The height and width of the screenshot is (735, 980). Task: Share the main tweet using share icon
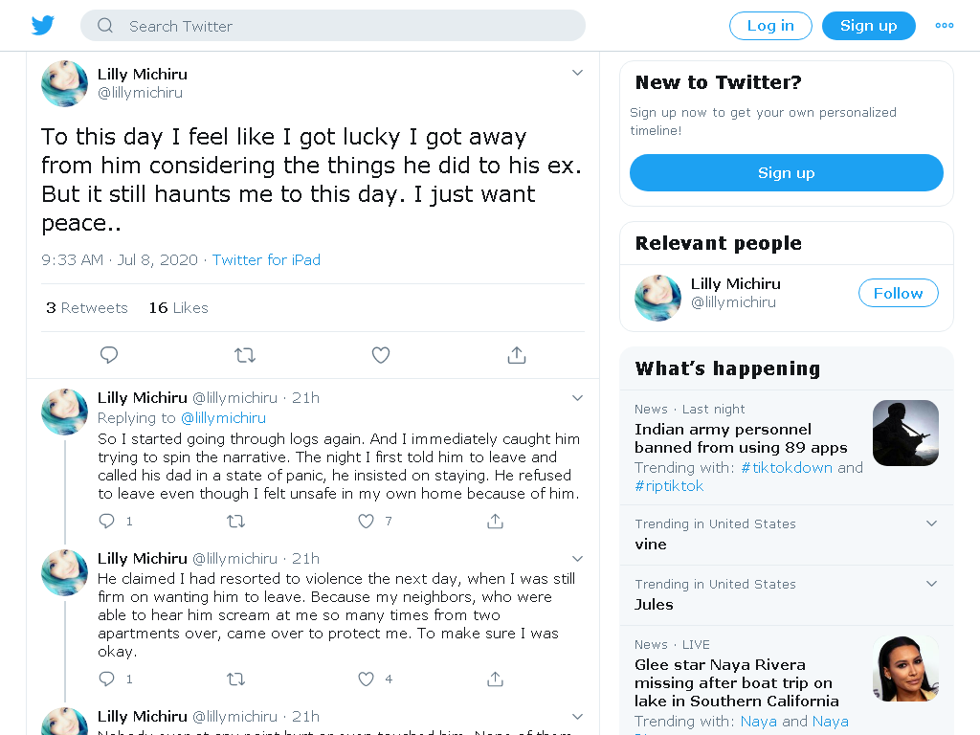[516, 355]
